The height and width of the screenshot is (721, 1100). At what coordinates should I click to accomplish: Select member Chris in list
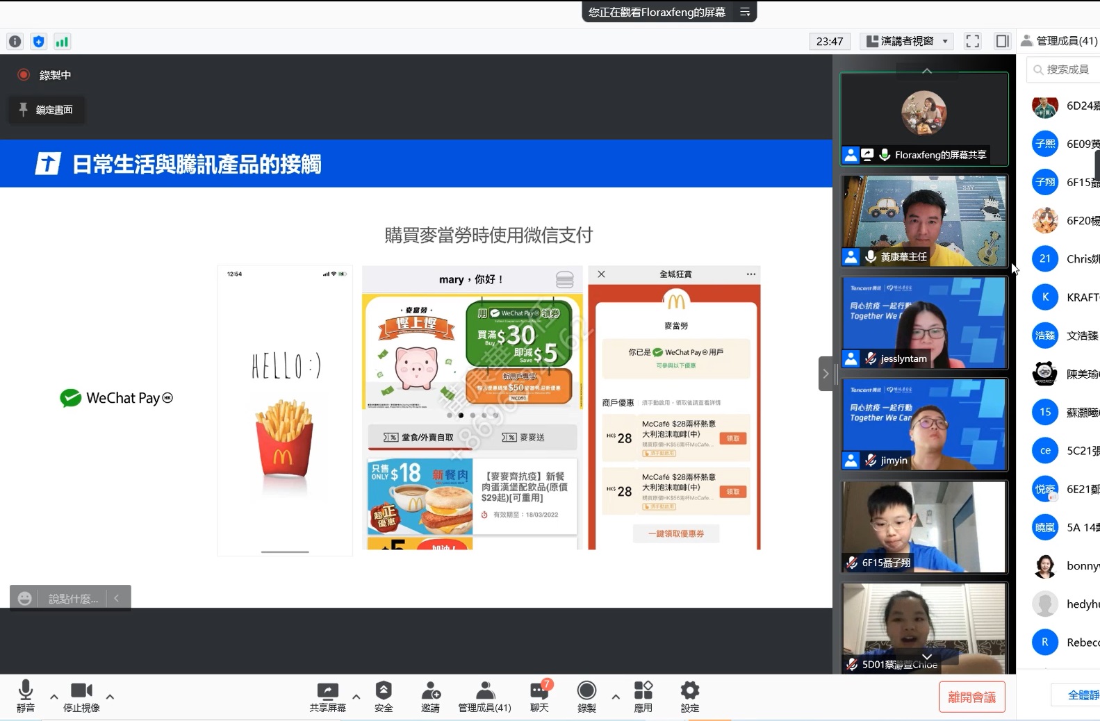coord(1063,259)
